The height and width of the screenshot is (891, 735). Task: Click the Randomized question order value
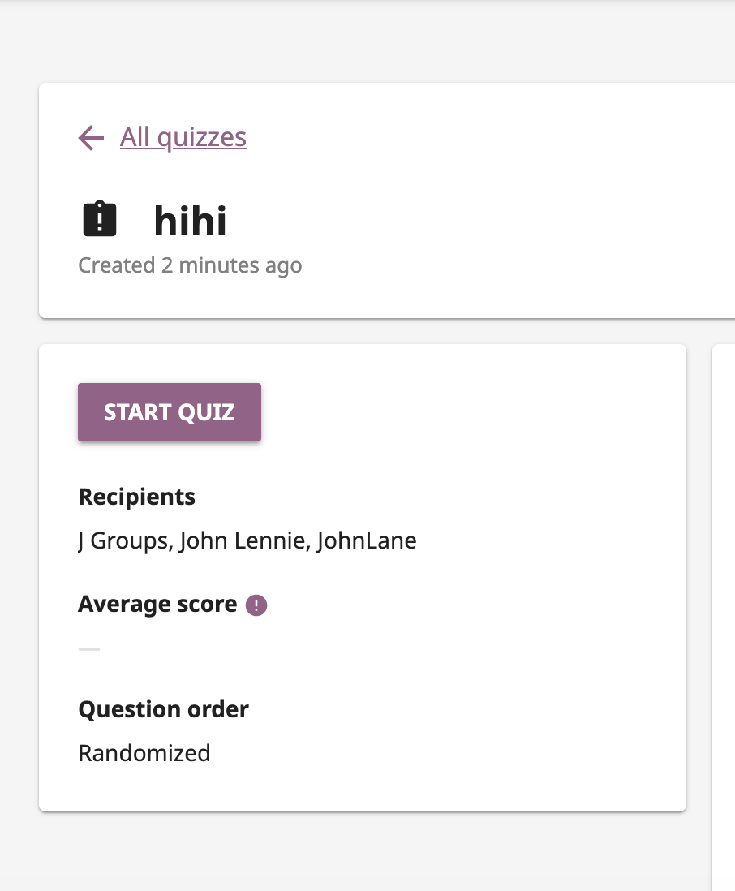tap(144, 753)
